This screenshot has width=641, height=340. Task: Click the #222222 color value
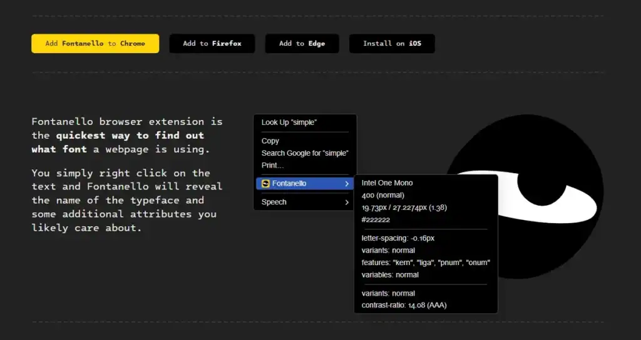pos(376,219)
